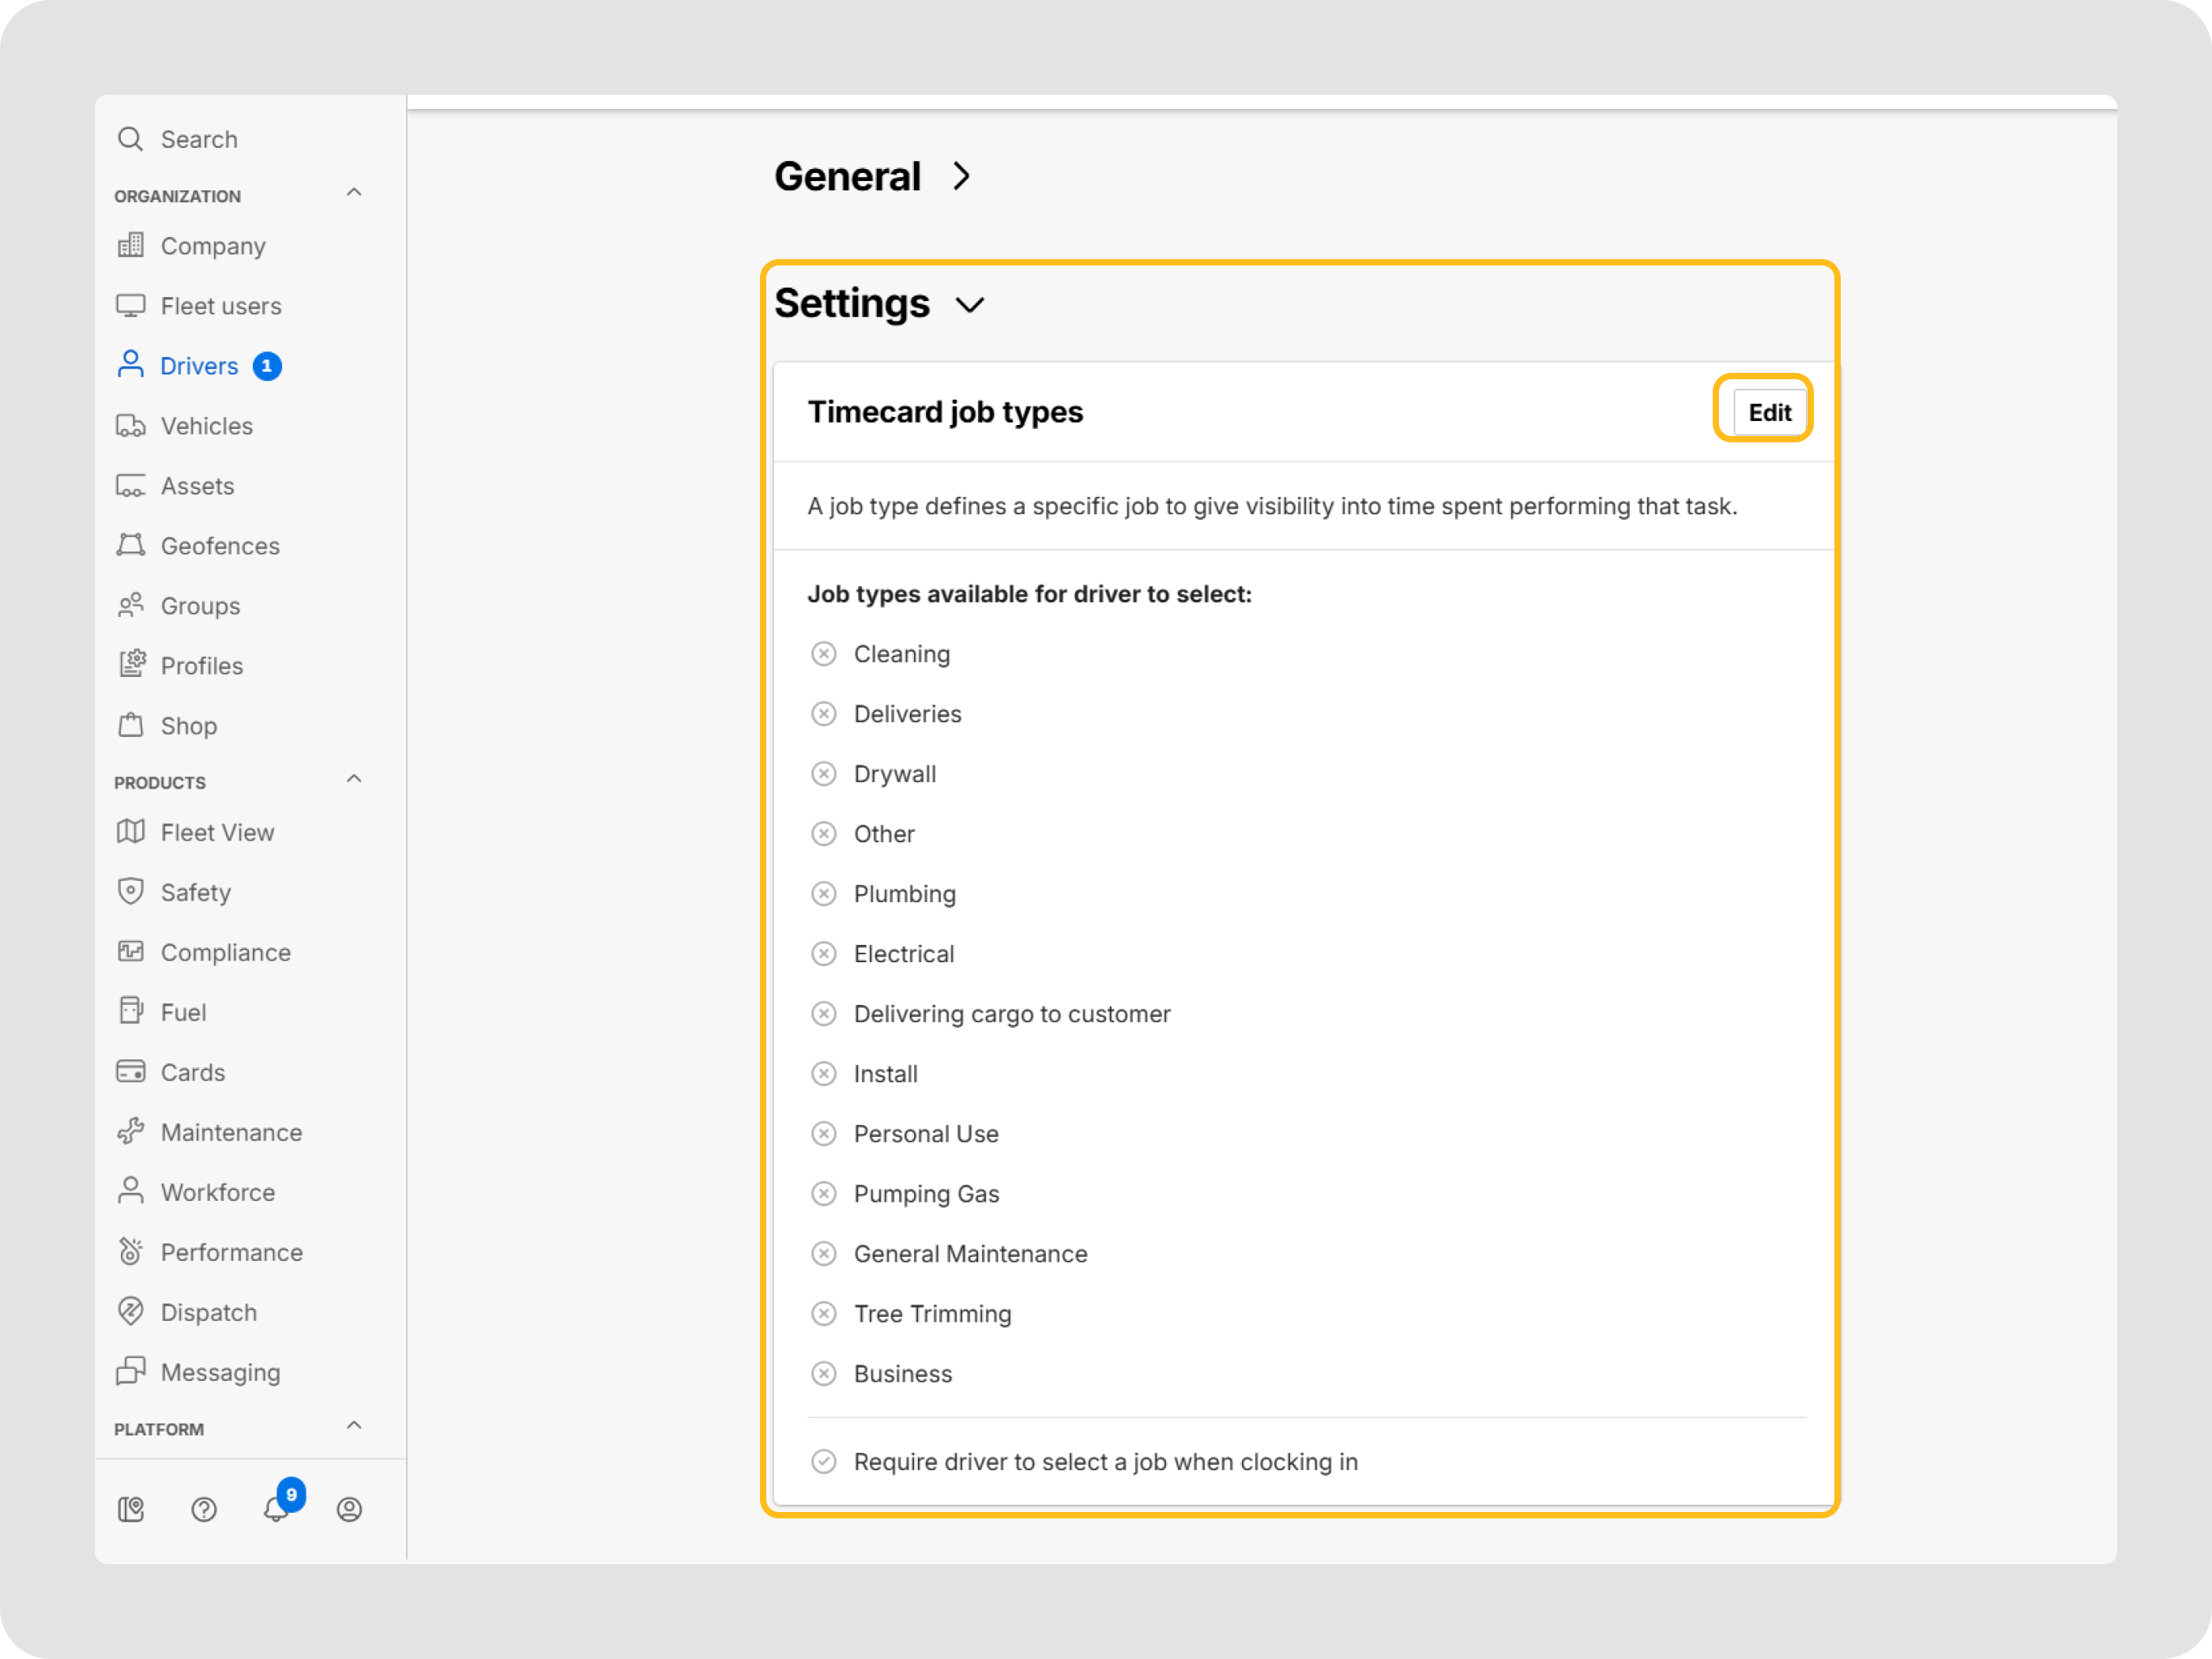Select the Assets trailer icon

[x=130, y=485]
